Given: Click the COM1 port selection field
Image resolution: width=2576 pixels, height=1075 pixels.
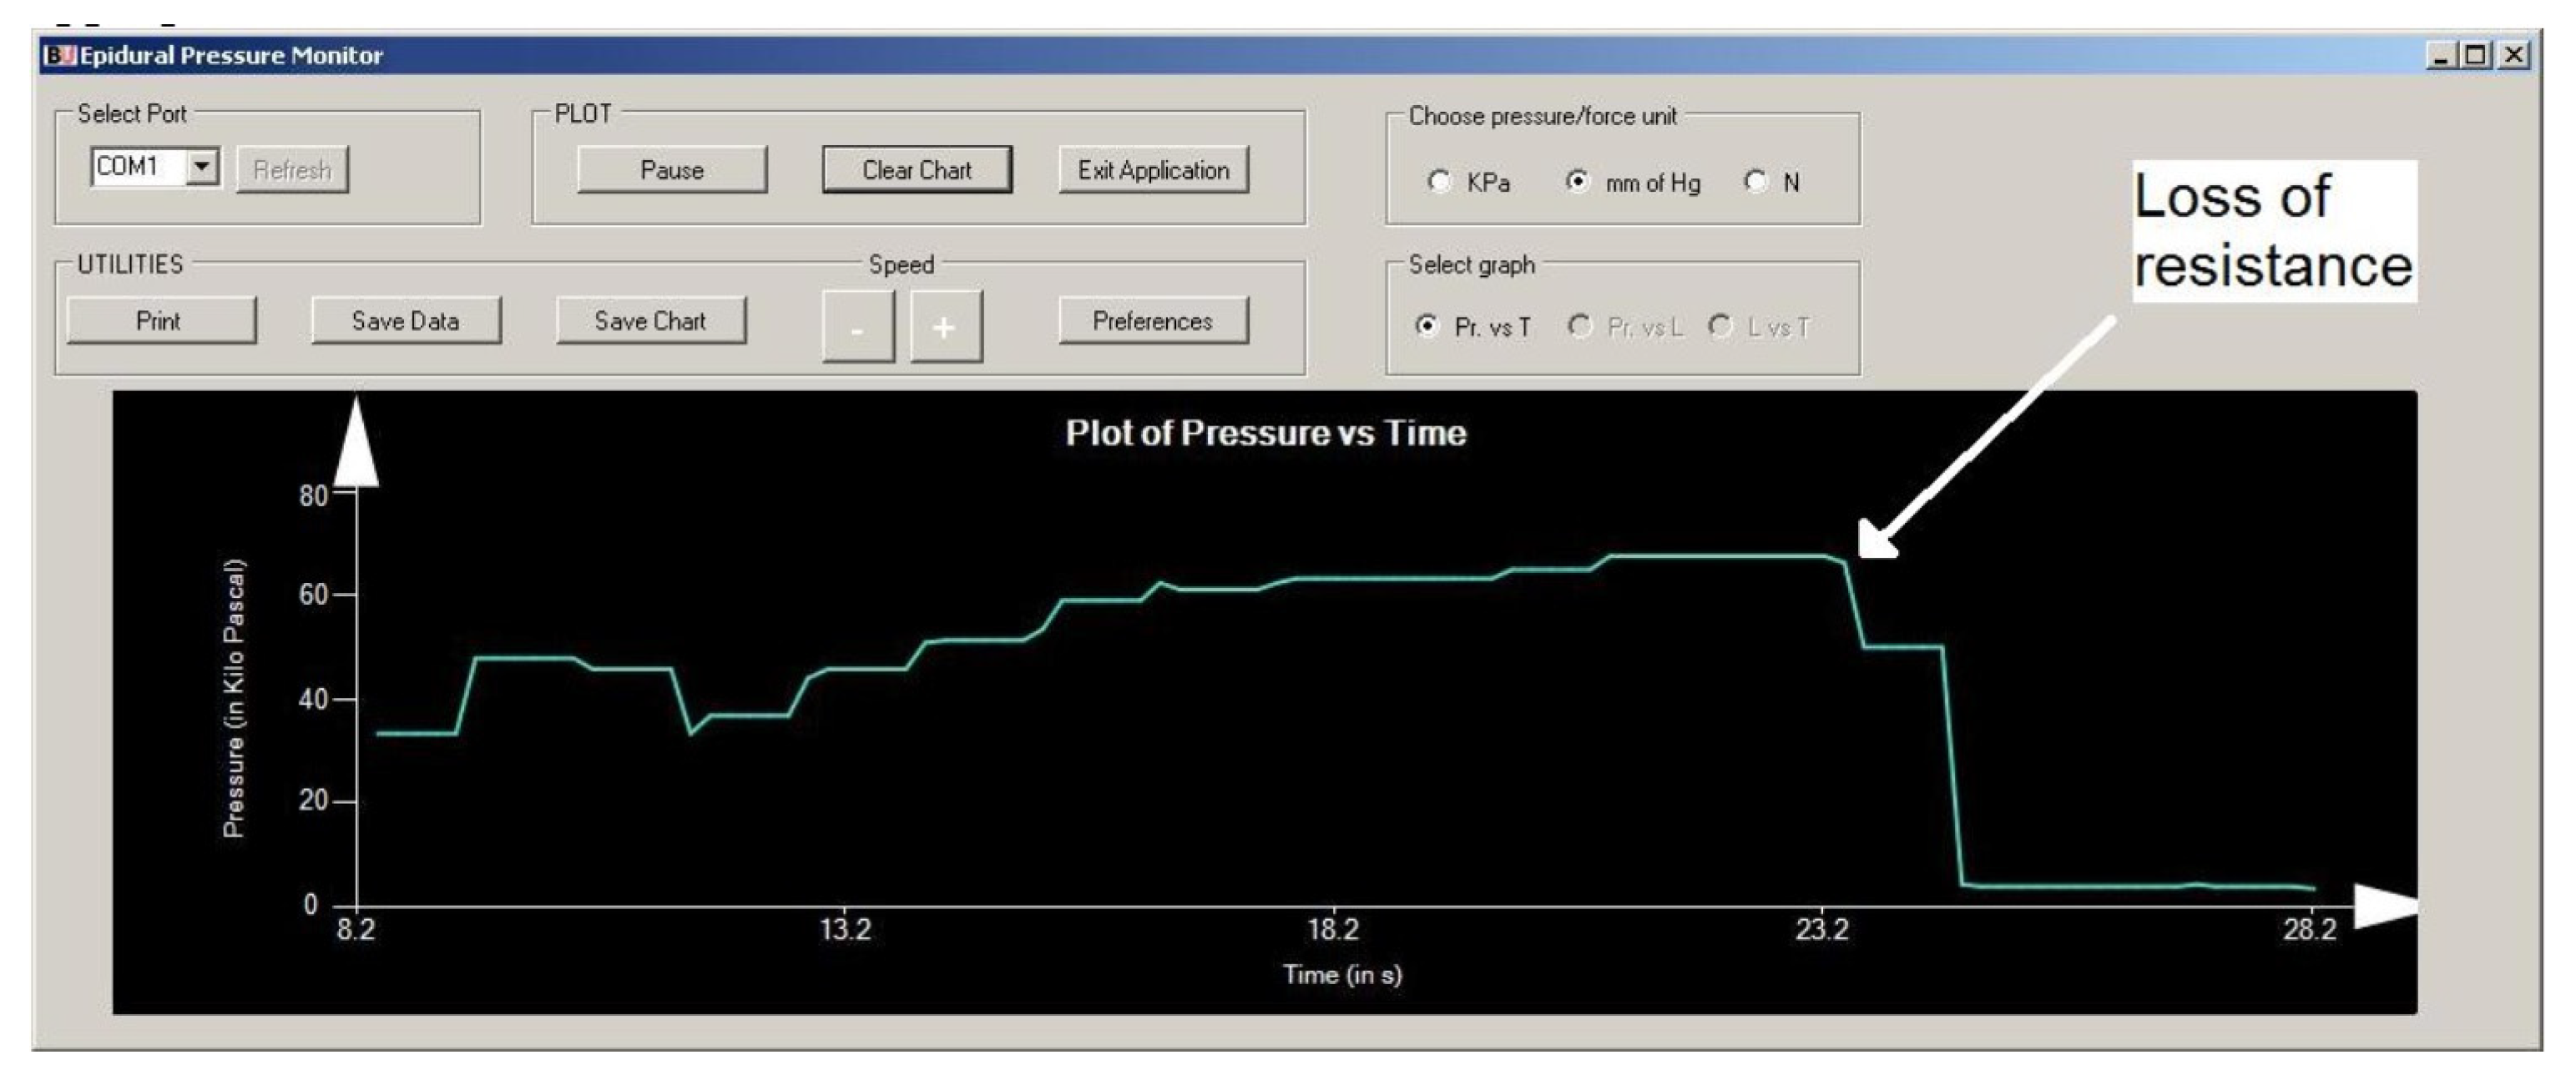Looking at the screenshot, I should click(155, 167).
